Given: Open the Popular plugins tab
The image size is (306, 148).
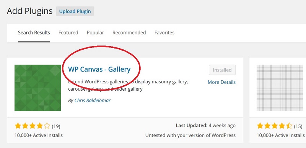Looking at the screenshot, I should (x=95, y=33).
